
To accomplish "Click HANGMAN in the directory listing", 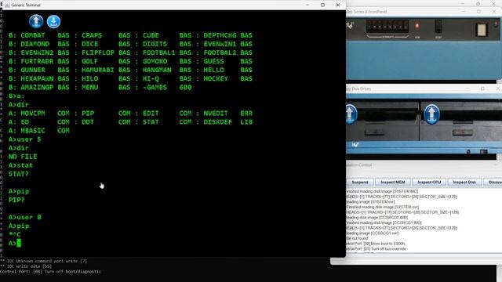I will click(x=157, y=70).
